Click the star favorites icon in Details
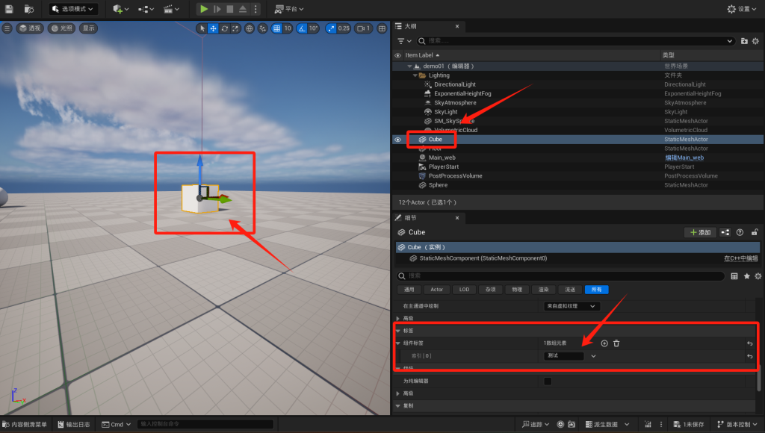The height and width of the screenshot is (433, 765). [746, 276]
